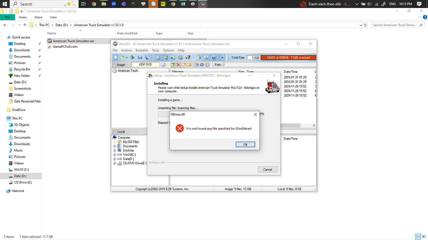Image resolution: width=428 pixels, height=240 pixels.
Task: Expand the Documents node in UltraISO local tree
Action: 115,146
